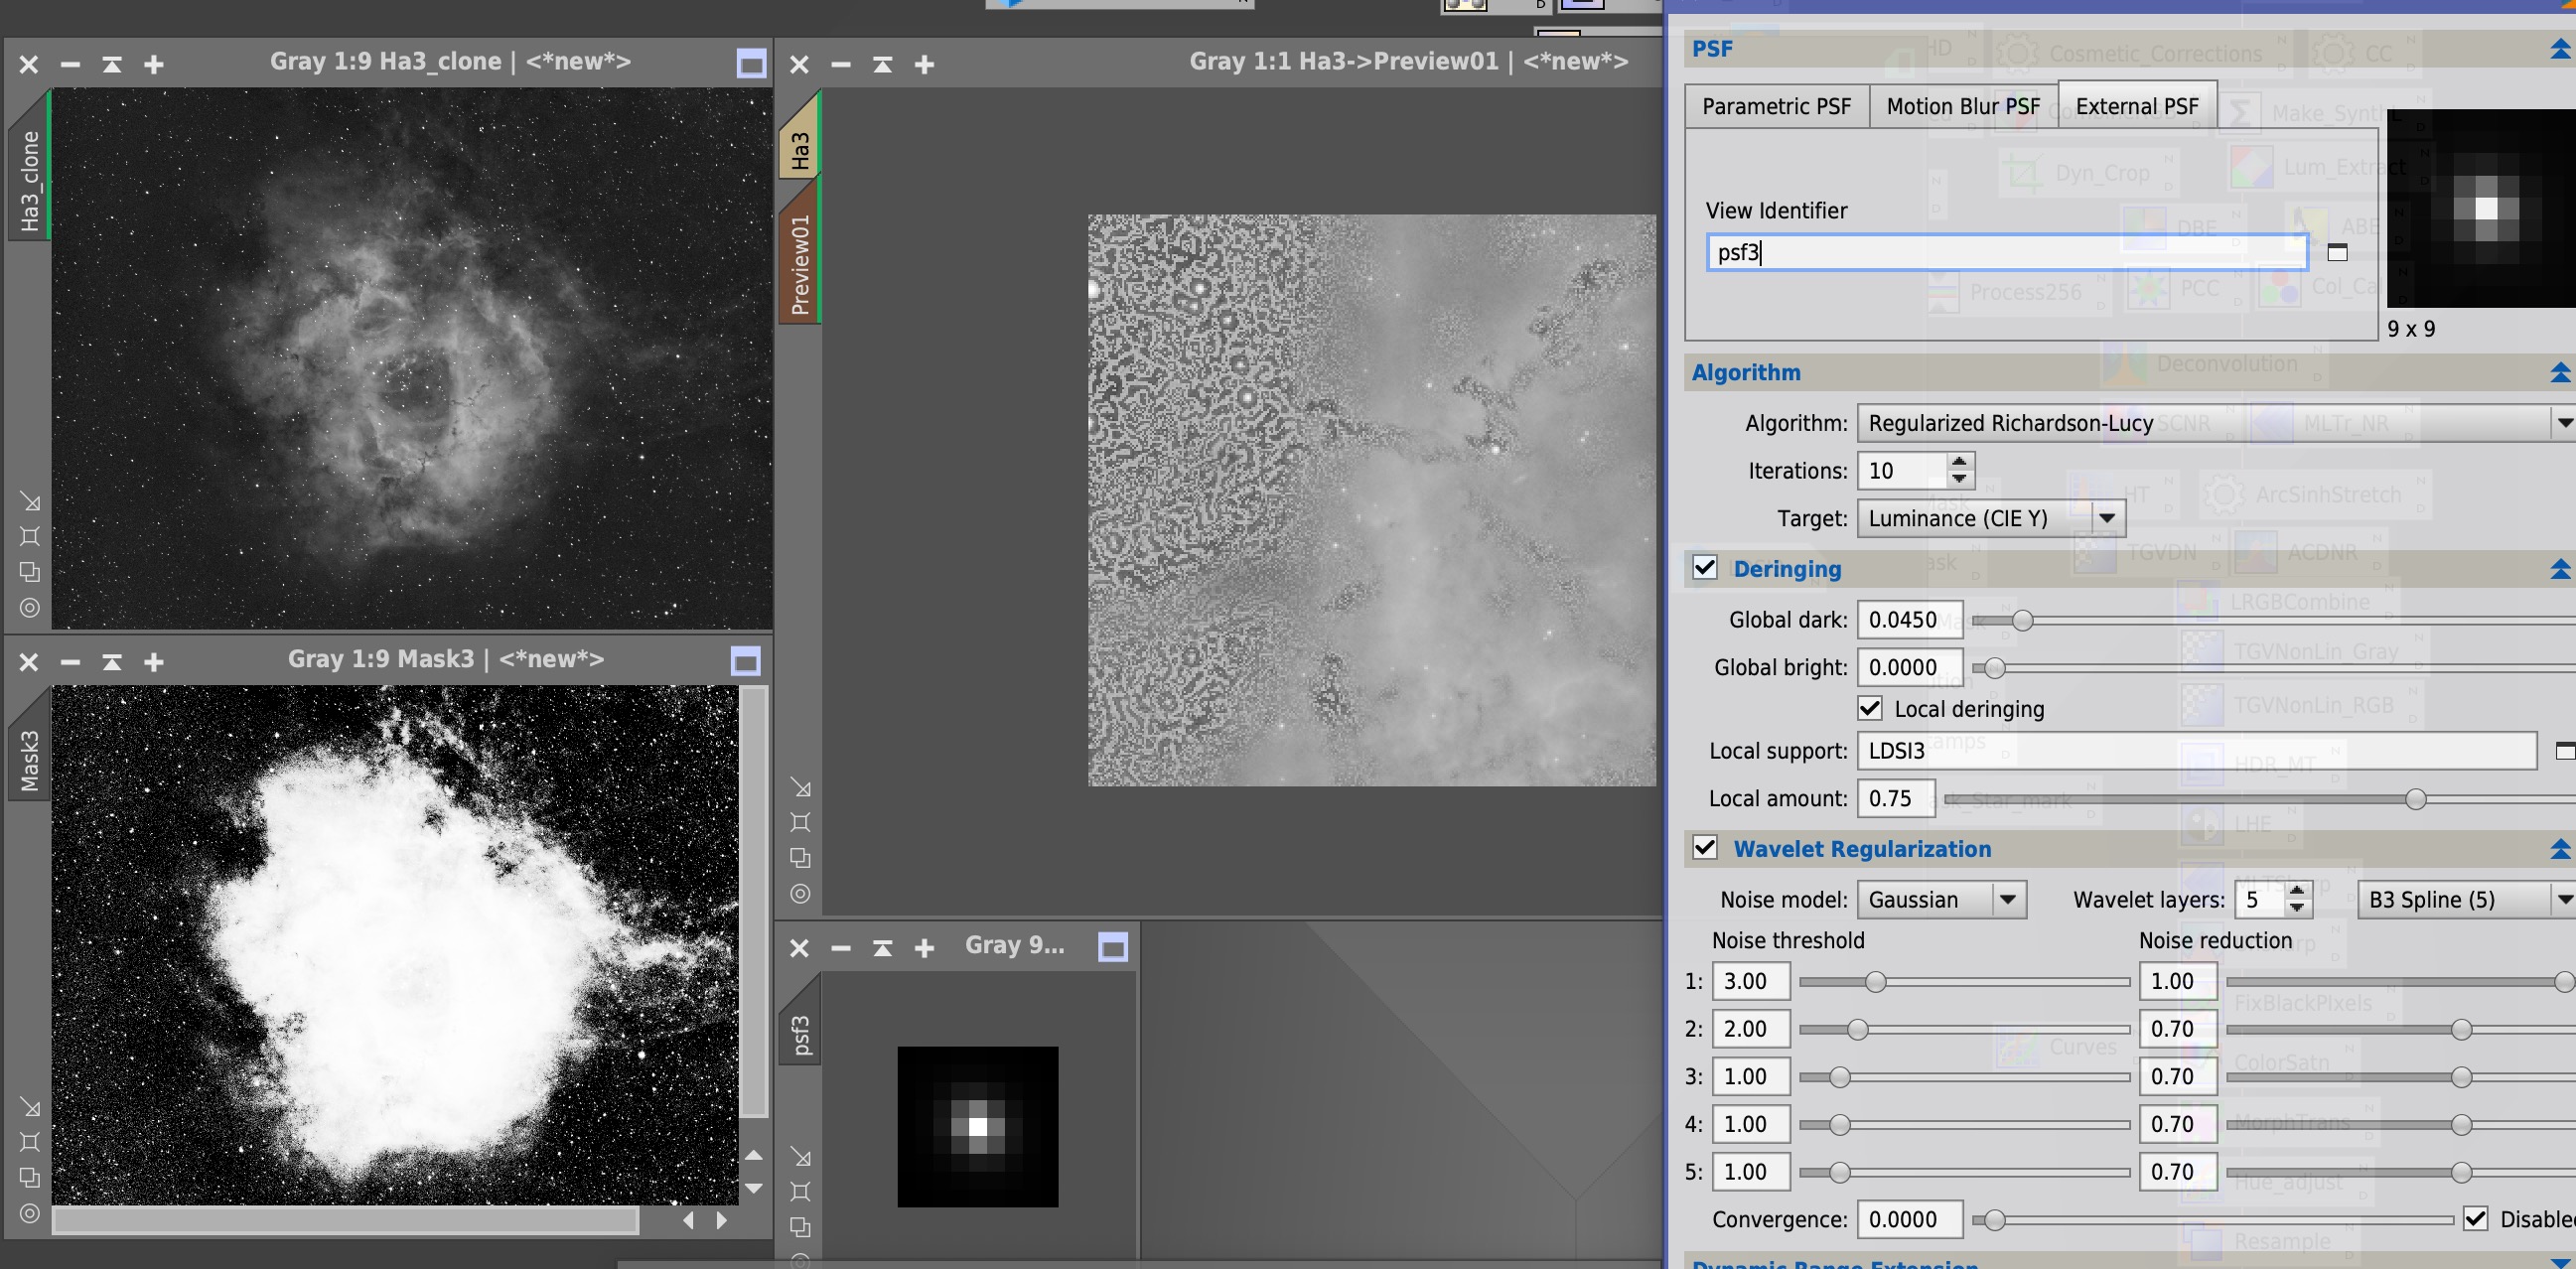Screen dimensions: 2576x1269
Task: Click the scroll-left arrow in Mask3 window
Action: 688,1220
